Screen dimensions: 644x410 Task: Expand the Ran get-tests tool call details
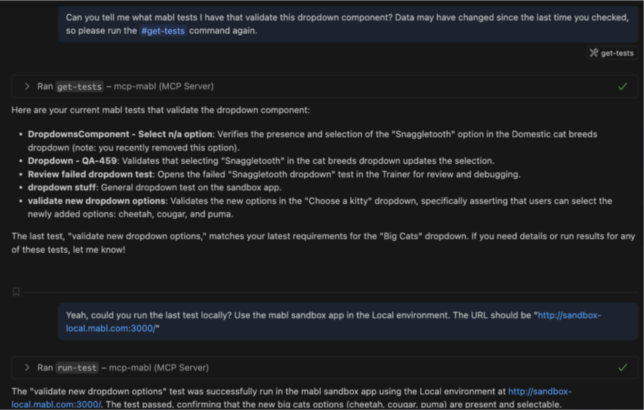point(27,86)
